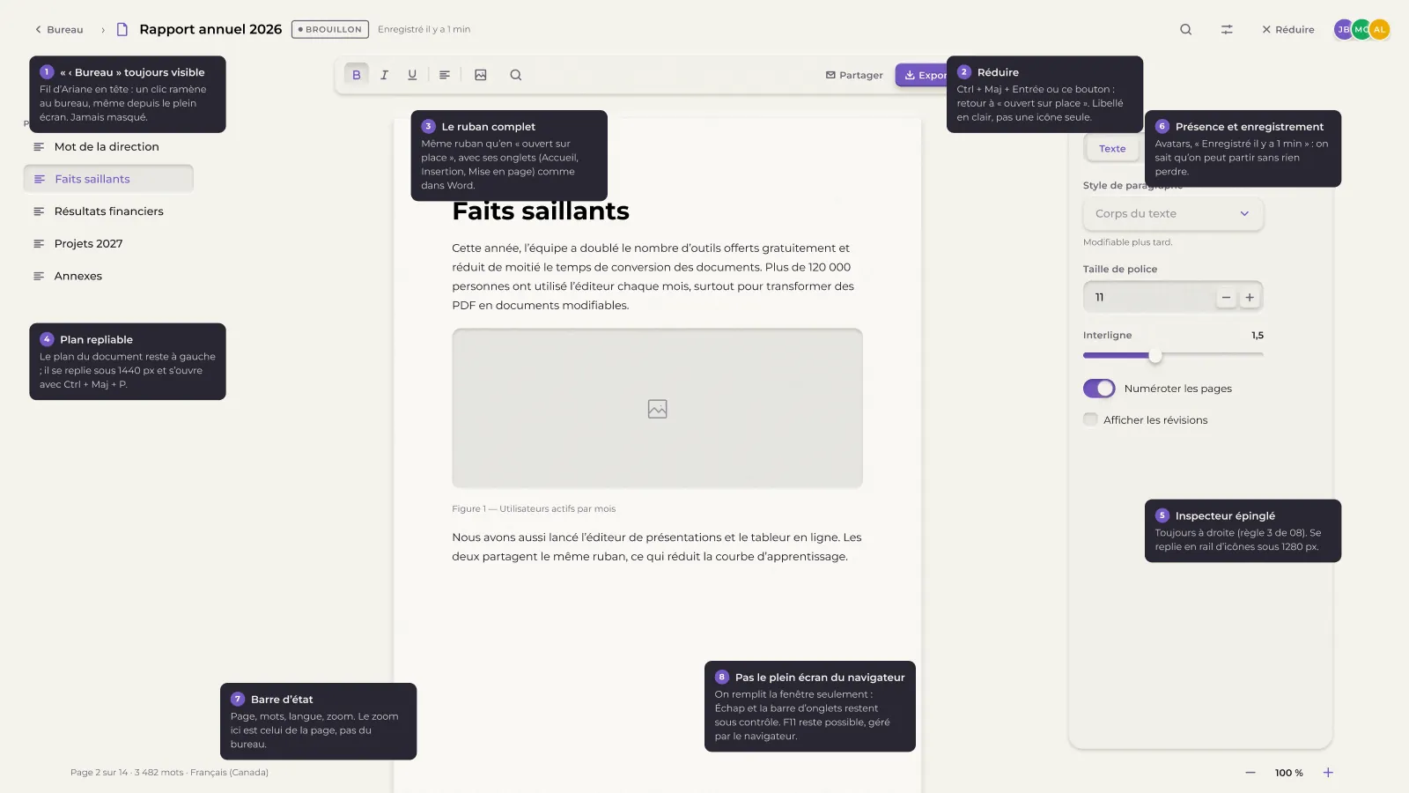Click the image placeholder figure
This screenshot has height=793, width=1409.
coord(657,408)
